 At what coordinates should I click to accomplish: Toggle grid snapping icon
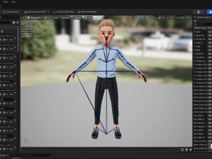(x=159, y=18)
